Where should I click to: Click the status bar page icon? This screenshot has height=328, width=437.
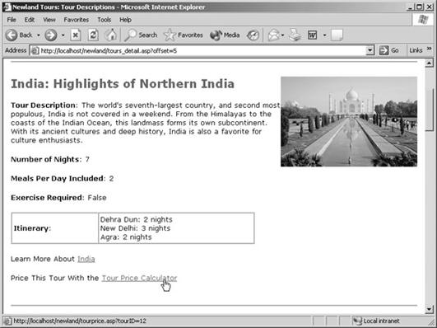click(x=7, y=321)
